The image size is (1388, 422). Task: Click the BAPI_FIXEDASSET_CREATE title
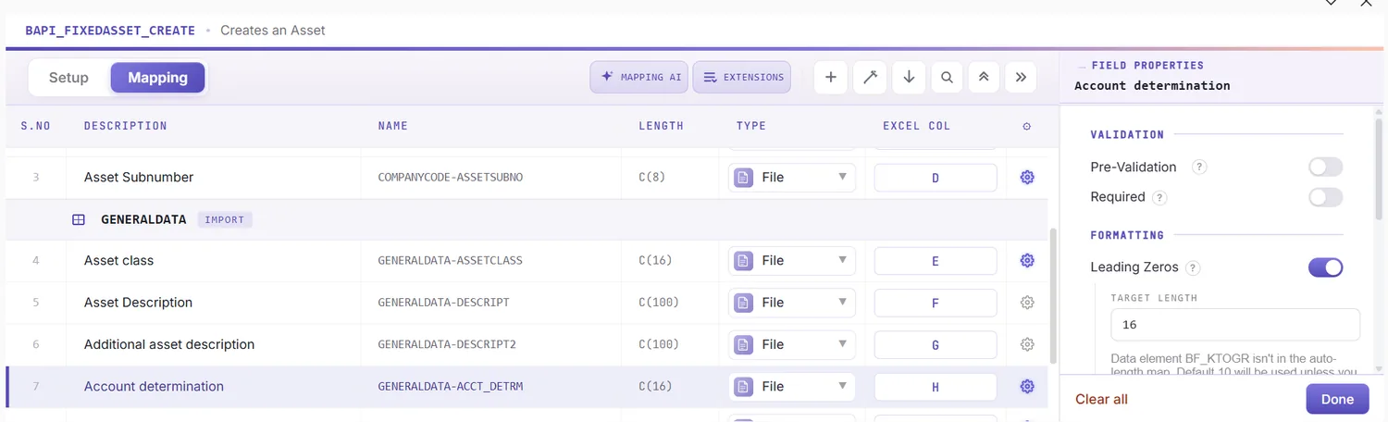pyautogui.click(x=110, y=31)
